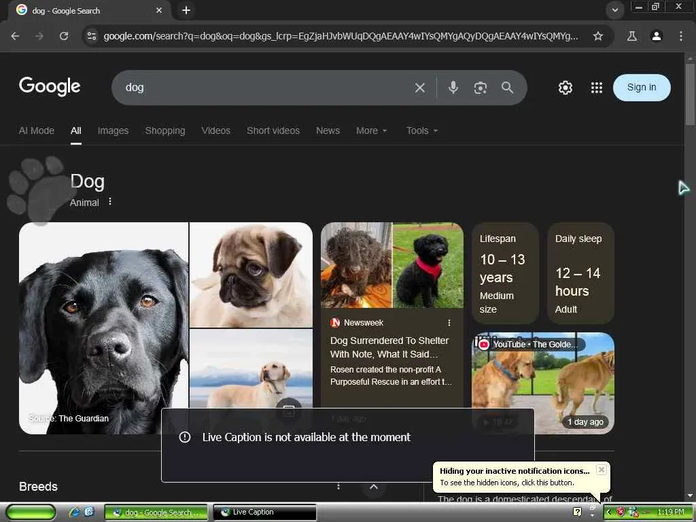Open second quick launch browser icon
This screenshot has width=696, height=522.
tap(89, 512)
